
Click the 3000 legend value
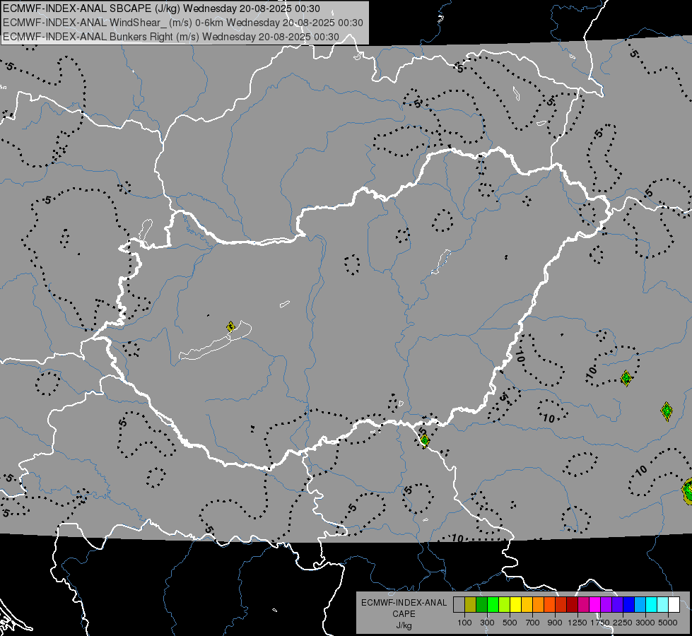coord(645,623)
